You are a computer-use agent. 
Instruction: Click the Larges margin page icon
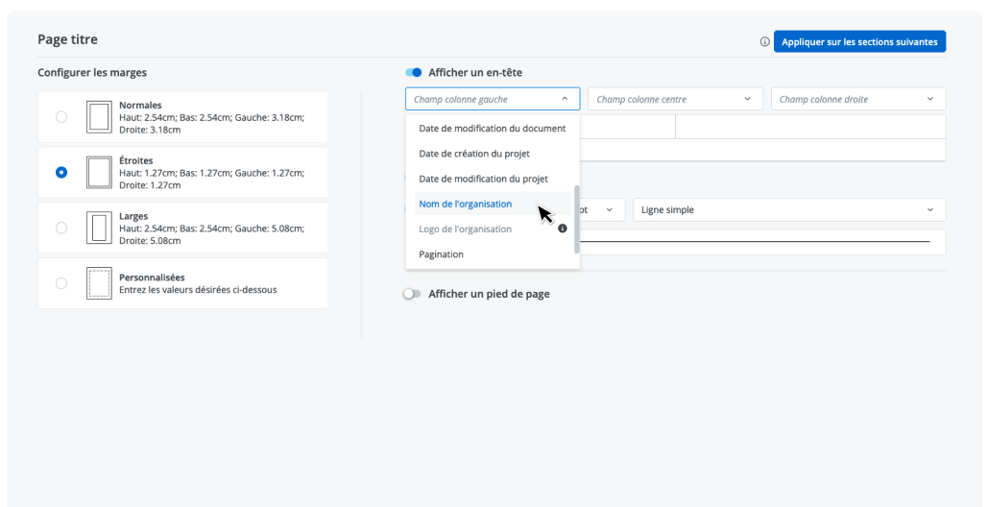[x=98, y=229]
